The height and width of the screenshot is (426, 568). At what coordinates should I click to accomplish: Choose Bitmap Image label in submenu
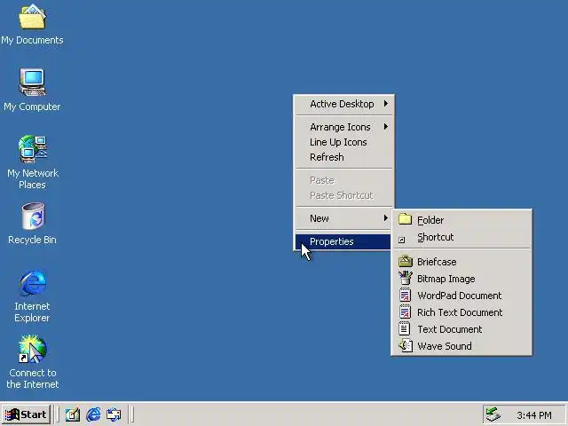(x=446, y=279)
